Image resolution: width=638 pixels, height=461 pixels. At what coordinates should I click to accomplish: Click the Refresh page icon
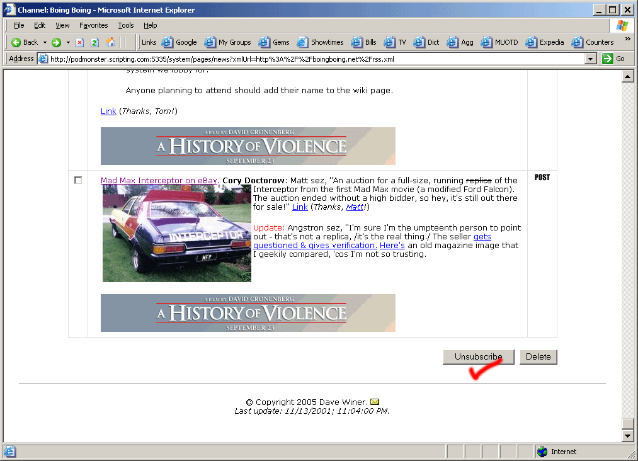click(94, 42)
